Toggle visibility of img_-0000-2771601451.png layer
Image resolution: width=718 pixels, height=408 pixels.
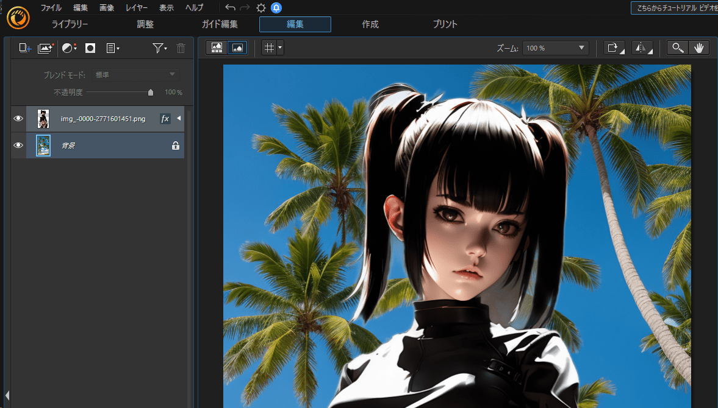[18, 118]
